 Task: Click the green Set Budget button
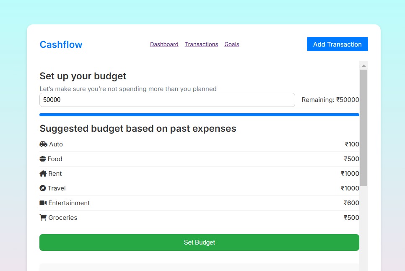(199, 242)
